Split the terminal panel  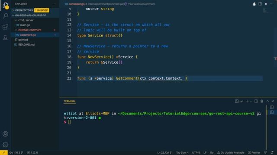point(256,101)
